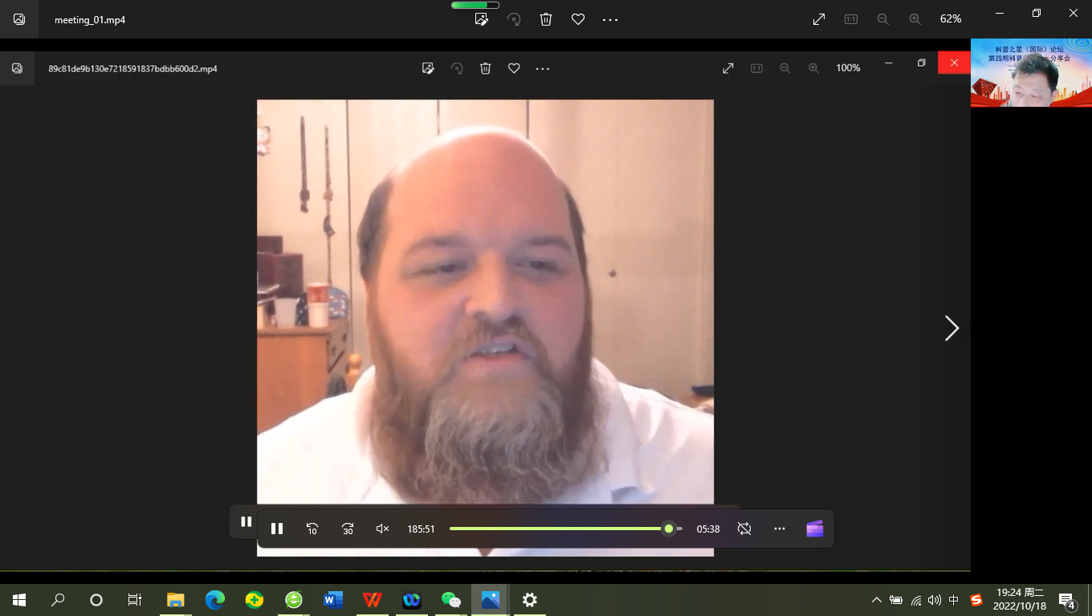Enter full screen in inner window

pyautogui.click(x=728, y=68)
